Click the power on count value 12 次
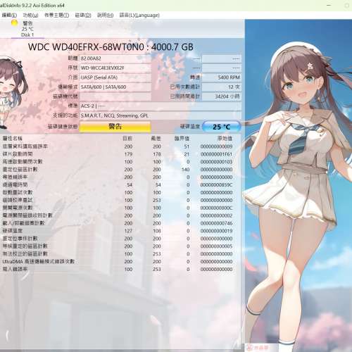The width and height of the screenshot is (352, 352). coord(222,87)
